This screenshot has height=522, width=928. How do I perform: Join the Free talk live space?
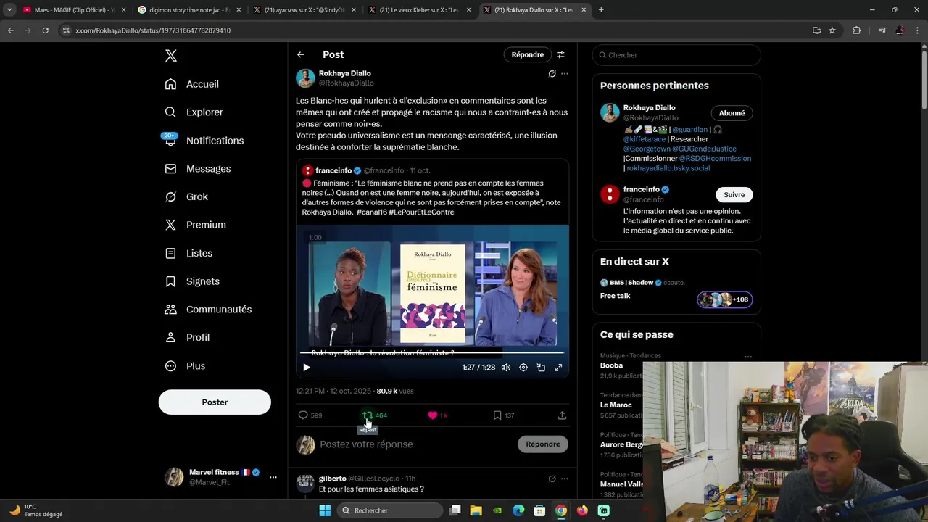click(x=725, y=299)
